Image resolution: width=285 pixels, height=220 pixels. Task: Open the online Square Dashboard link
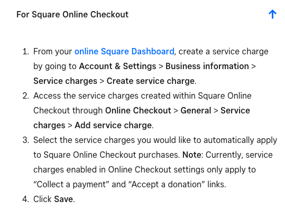(124, 51)
